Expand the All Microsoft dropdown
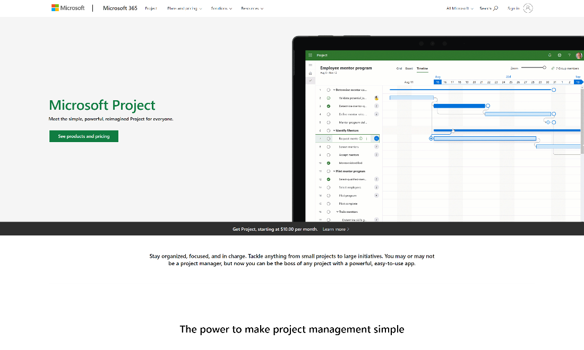 point(459,8)
